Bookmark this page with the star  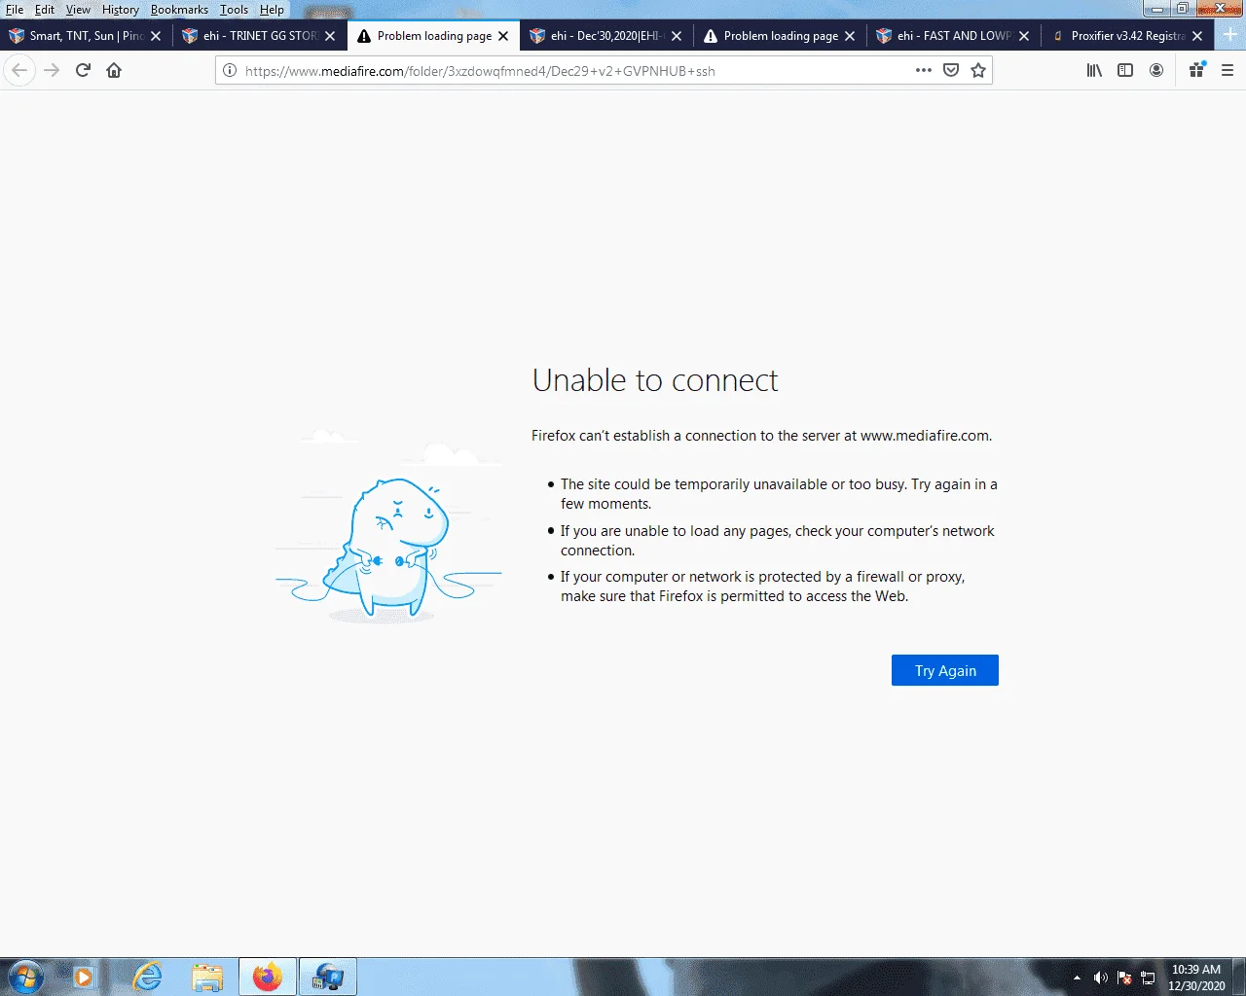(x=978, y=70)
